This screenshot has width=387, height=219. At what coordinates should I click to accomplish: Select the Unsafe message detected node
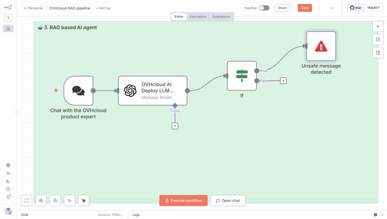tap(321, 46)
